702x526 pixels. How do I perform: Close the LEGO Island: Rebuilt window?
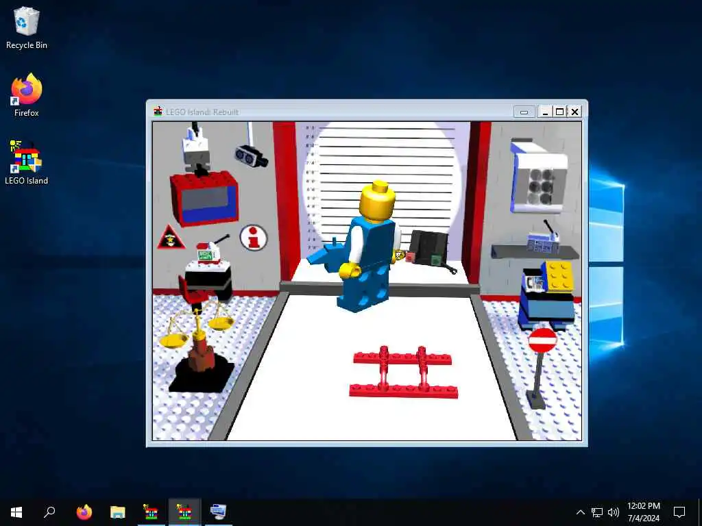pyautogui.click(x=575, y=112)
